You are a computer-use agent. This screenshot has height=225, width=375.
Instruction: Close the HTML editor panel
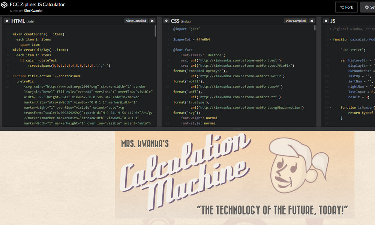[x=152, y=21]
